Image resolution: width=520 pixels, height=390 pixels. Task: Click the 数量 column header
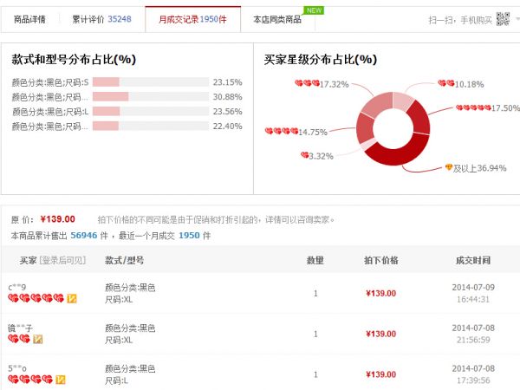pyautogui.click(x=315, y=260)
